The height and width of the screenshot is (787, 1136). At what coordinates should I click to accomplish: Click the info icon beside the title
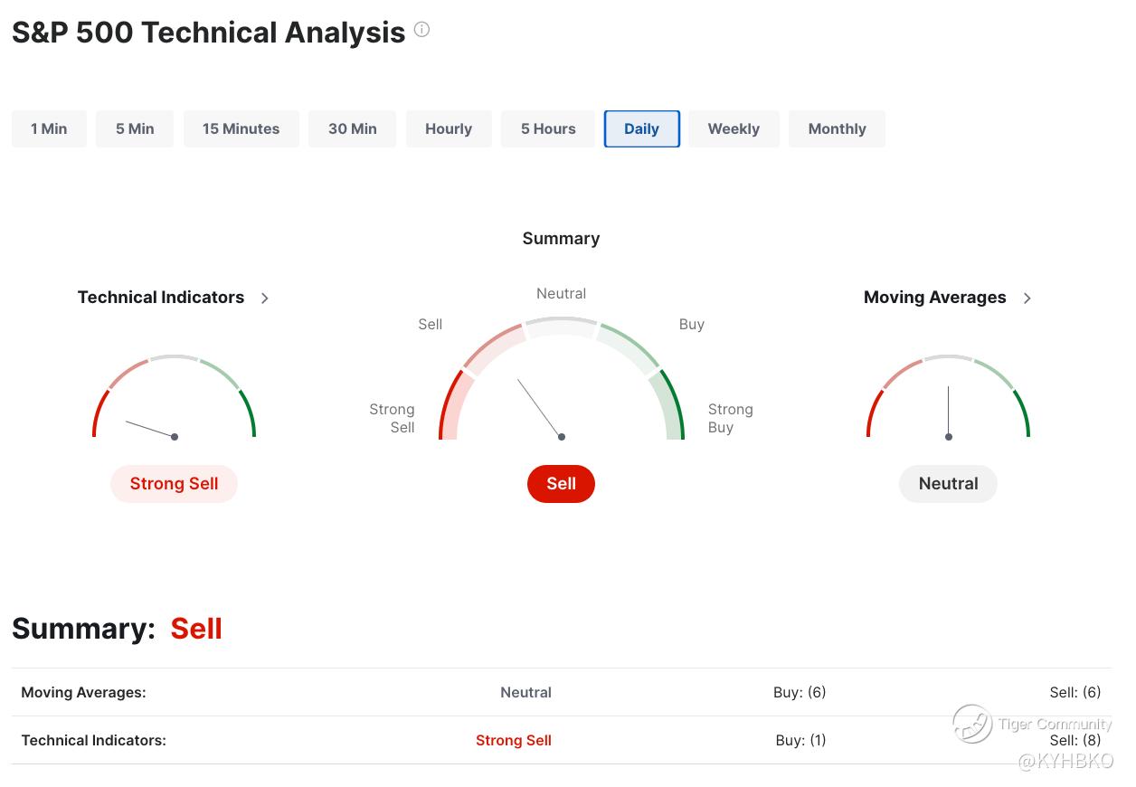tap(421, 30)
